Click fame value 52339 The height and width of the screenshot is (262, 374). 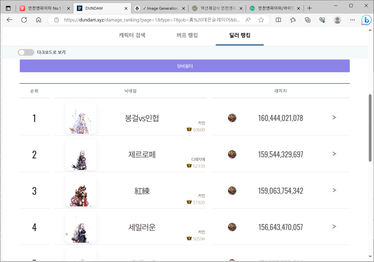point(199,166)
